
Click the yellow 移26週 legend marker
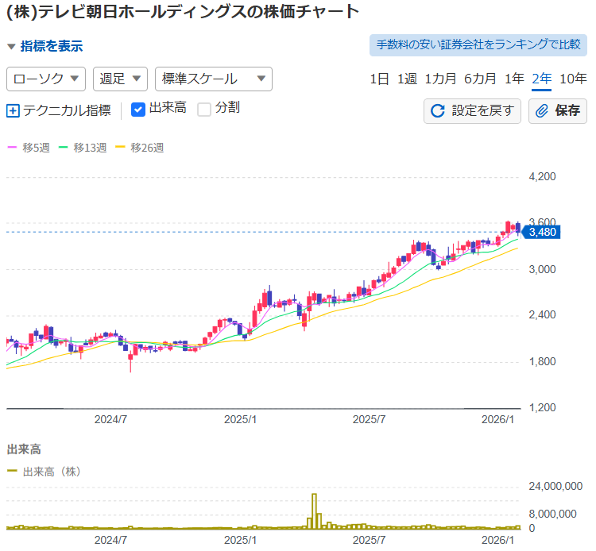[121, 148]
